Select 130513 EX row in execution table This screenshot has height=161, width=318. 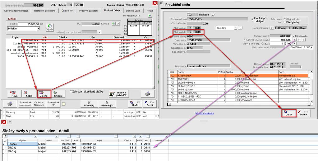point(239,79)
